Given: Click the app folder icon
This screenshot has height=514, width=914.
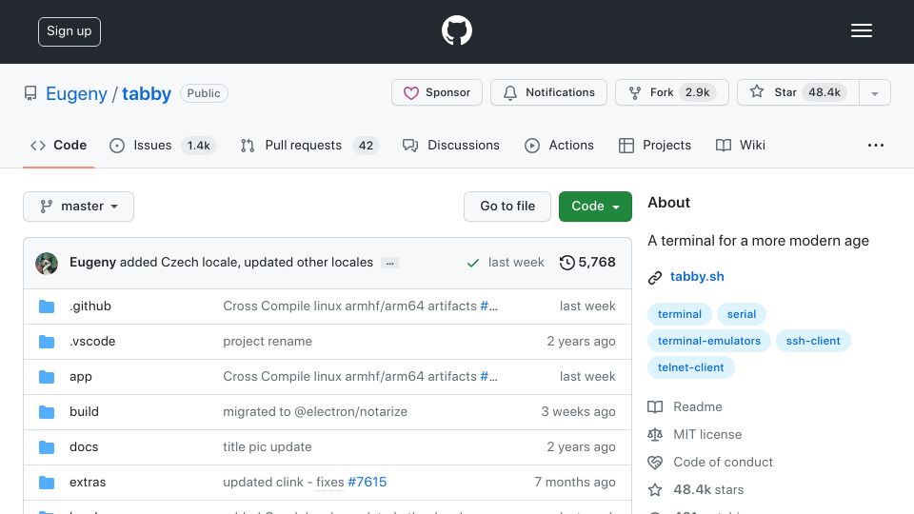Looking at the screenshot, I should tap(47, 377).
